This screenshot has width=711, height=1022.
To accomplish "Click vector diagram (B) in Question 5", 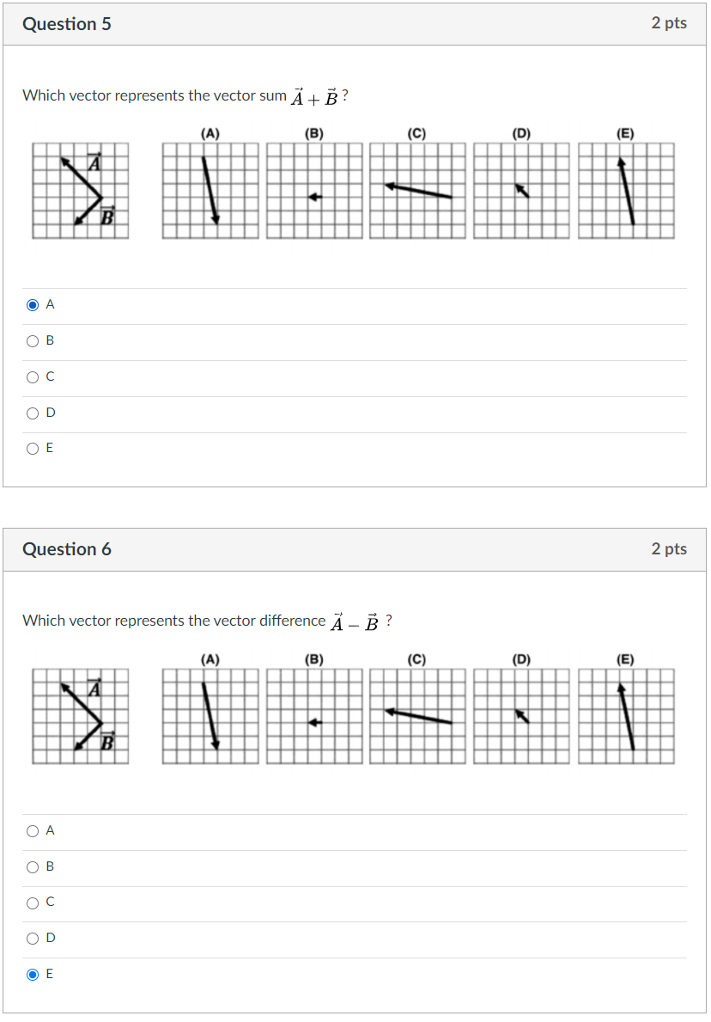I will [x=313, y=189].
